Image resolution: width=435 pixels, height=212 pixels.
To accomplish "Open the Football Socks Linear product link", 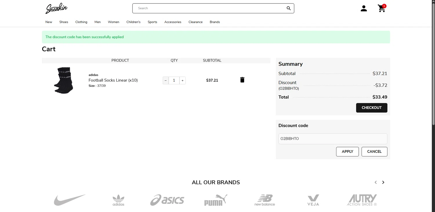I will click(113, 80).
